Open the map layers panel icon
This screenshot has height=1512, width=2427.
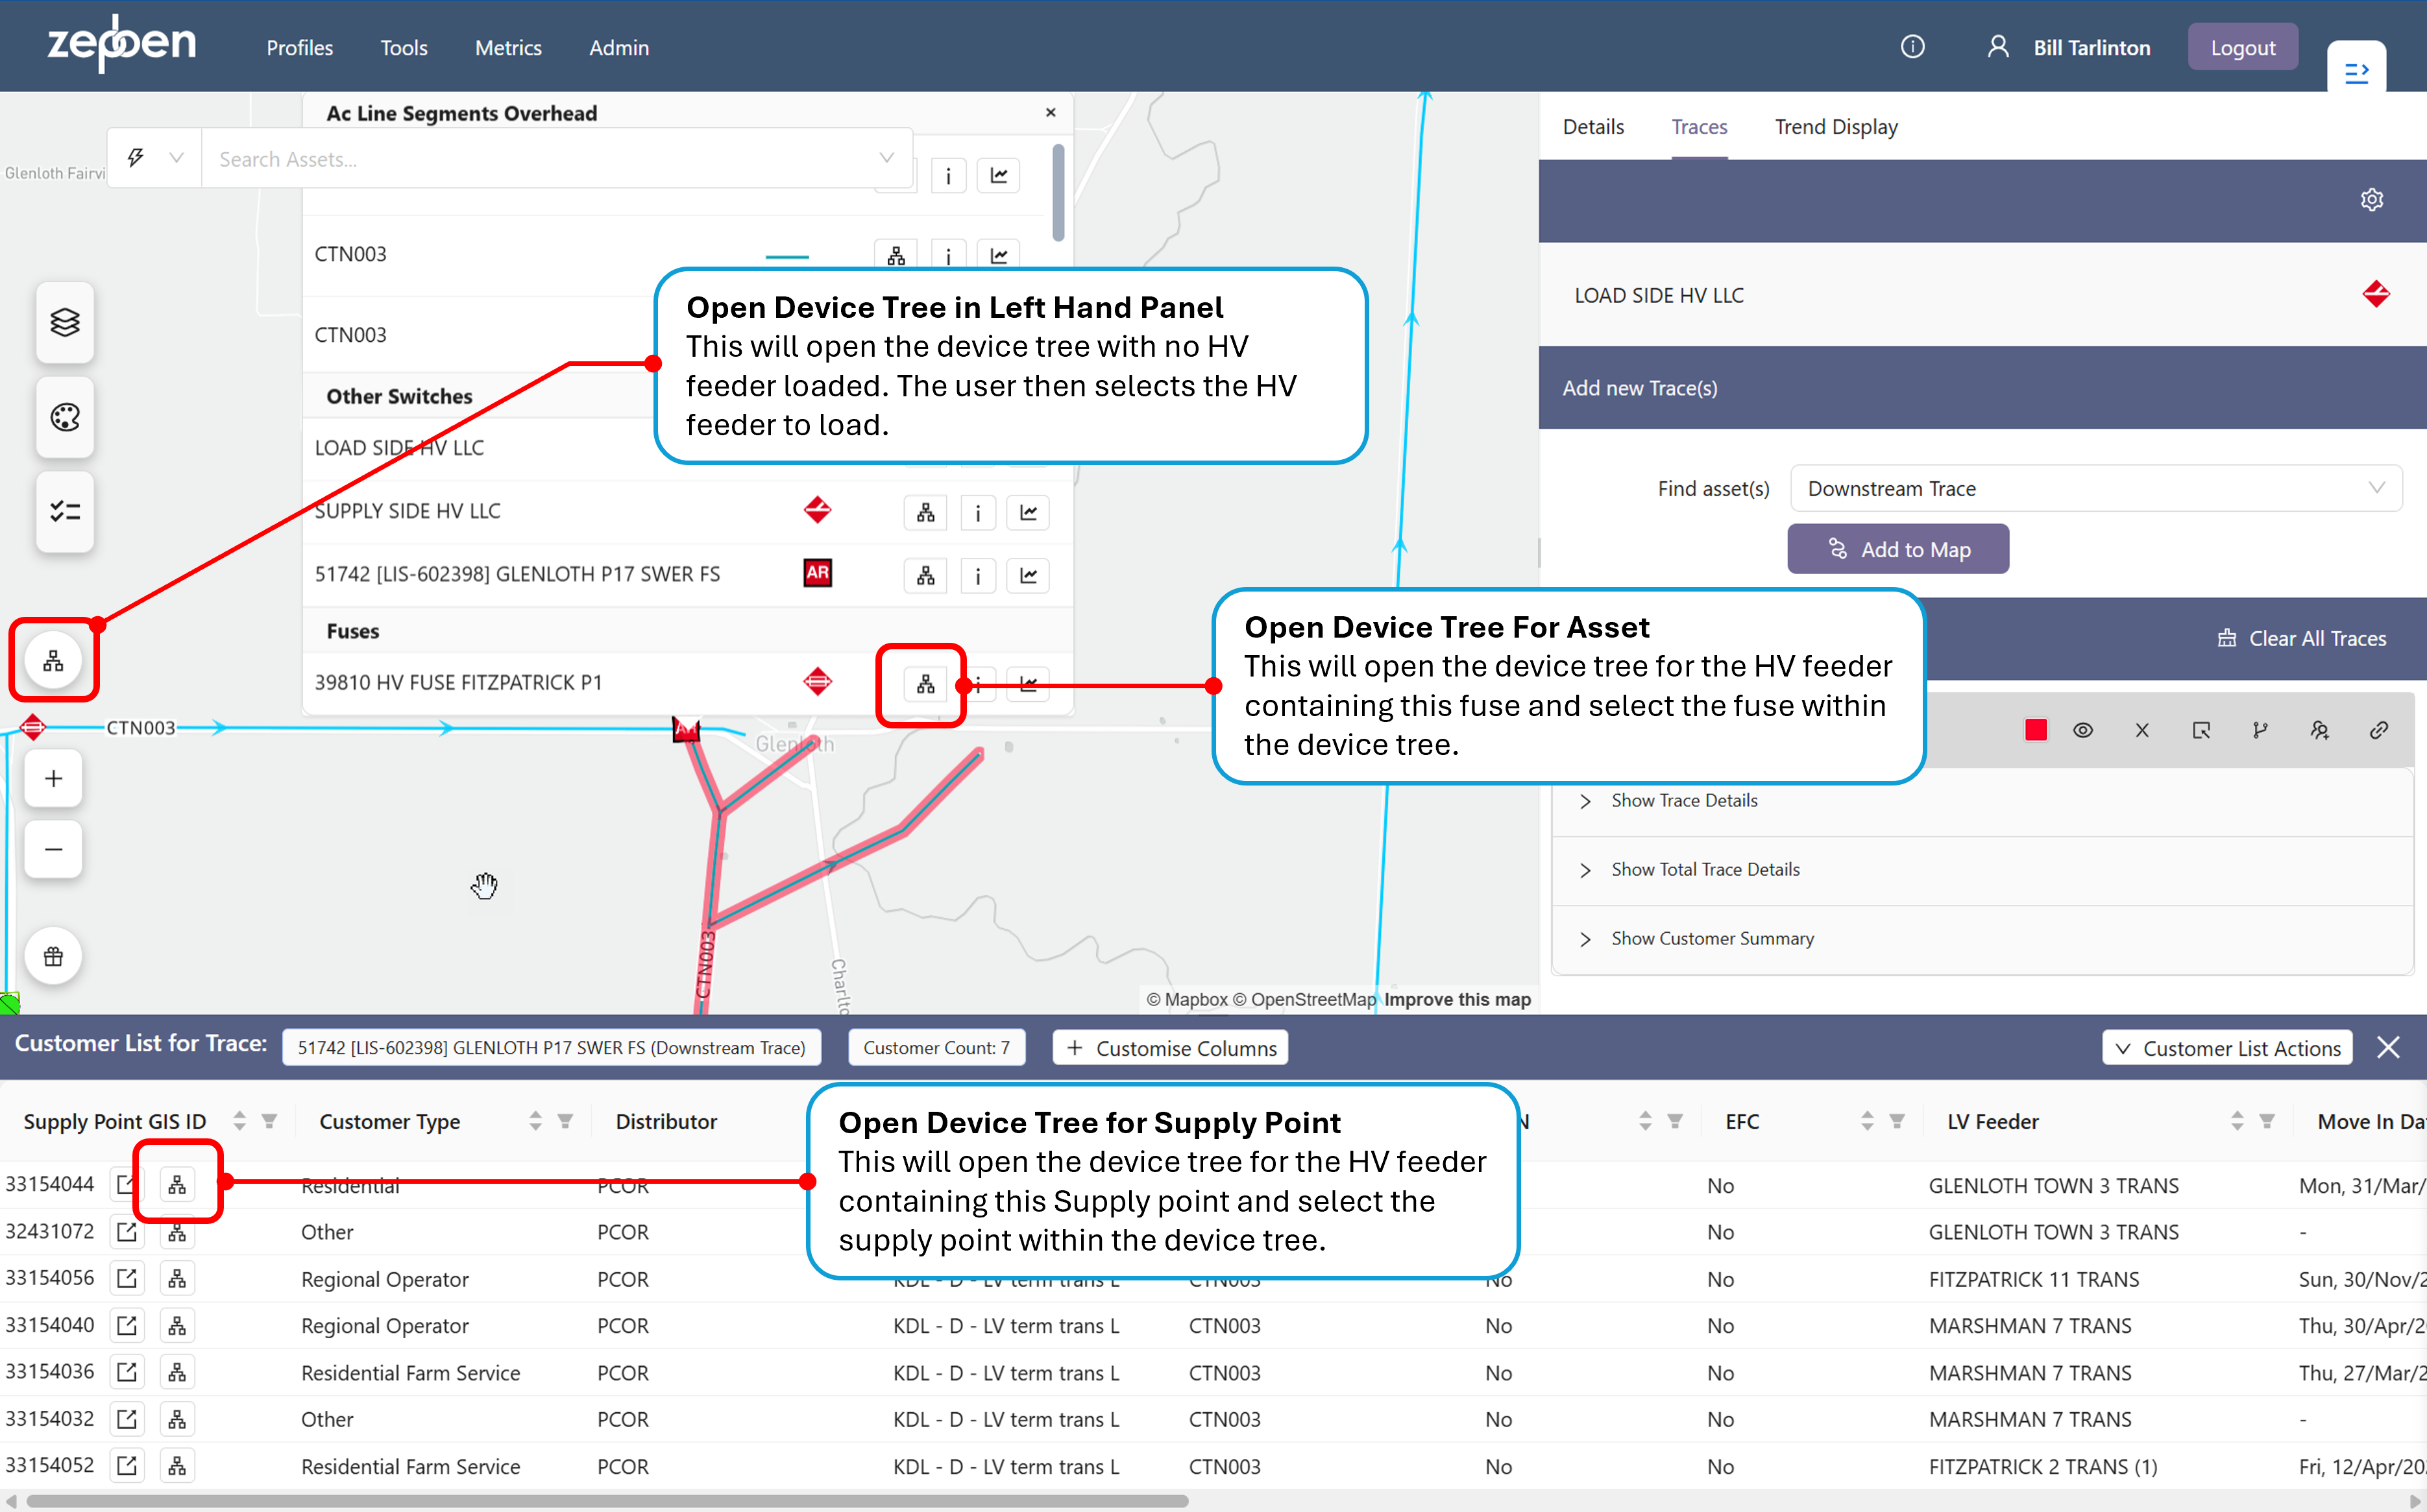(x=65, y=322)
